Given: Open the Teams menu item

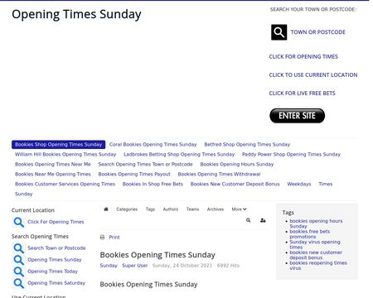Looking at the screenshot, I should pyautogui.click(x=192, y=209).
